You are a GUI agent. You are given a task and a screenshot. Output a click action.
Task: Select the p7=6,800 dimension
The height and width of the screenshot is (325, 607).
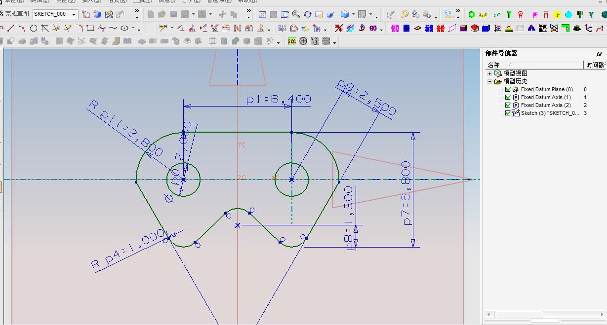tap(406, 193)
